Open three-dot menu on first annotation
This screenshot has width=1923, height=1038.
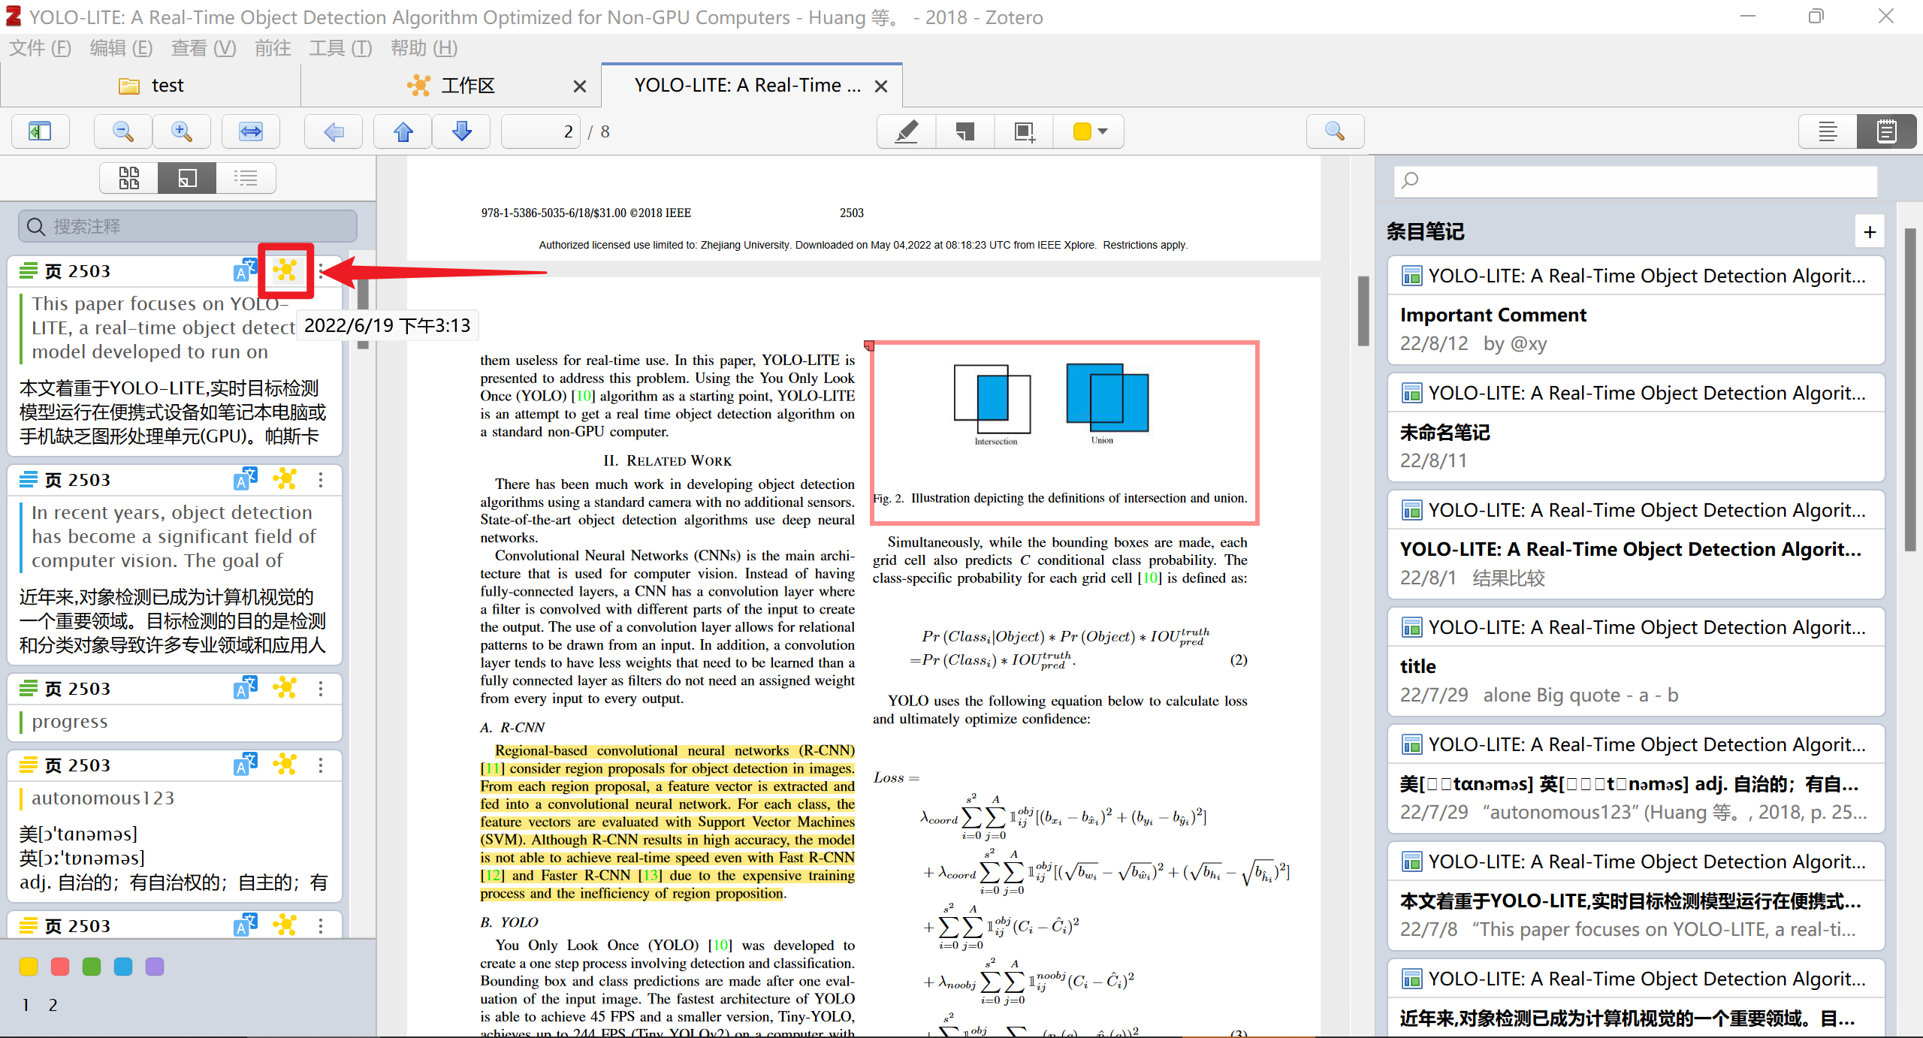[322, 271]
